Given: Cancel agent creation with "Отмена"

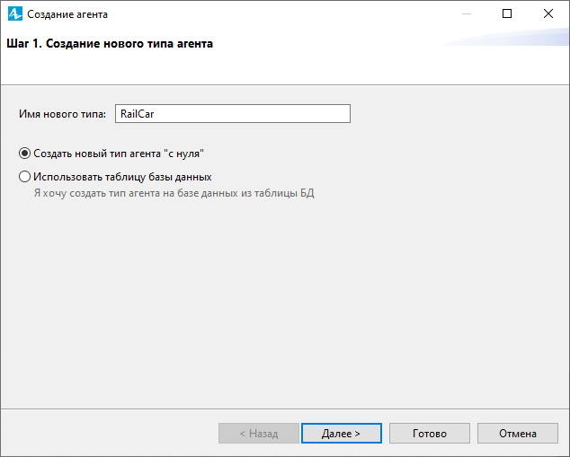Looking at the screenshot, I should click(x=517, y=433).
